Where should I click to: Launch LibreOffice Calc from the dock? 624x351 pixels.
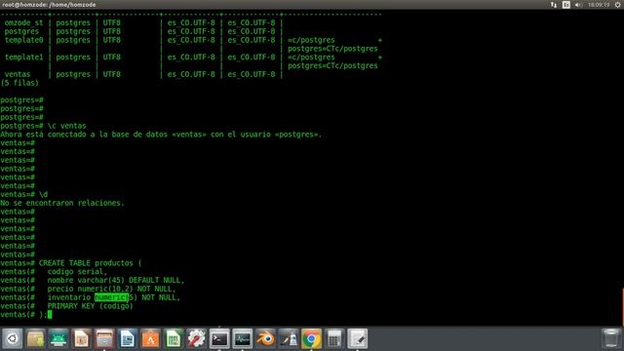point(174,338)
